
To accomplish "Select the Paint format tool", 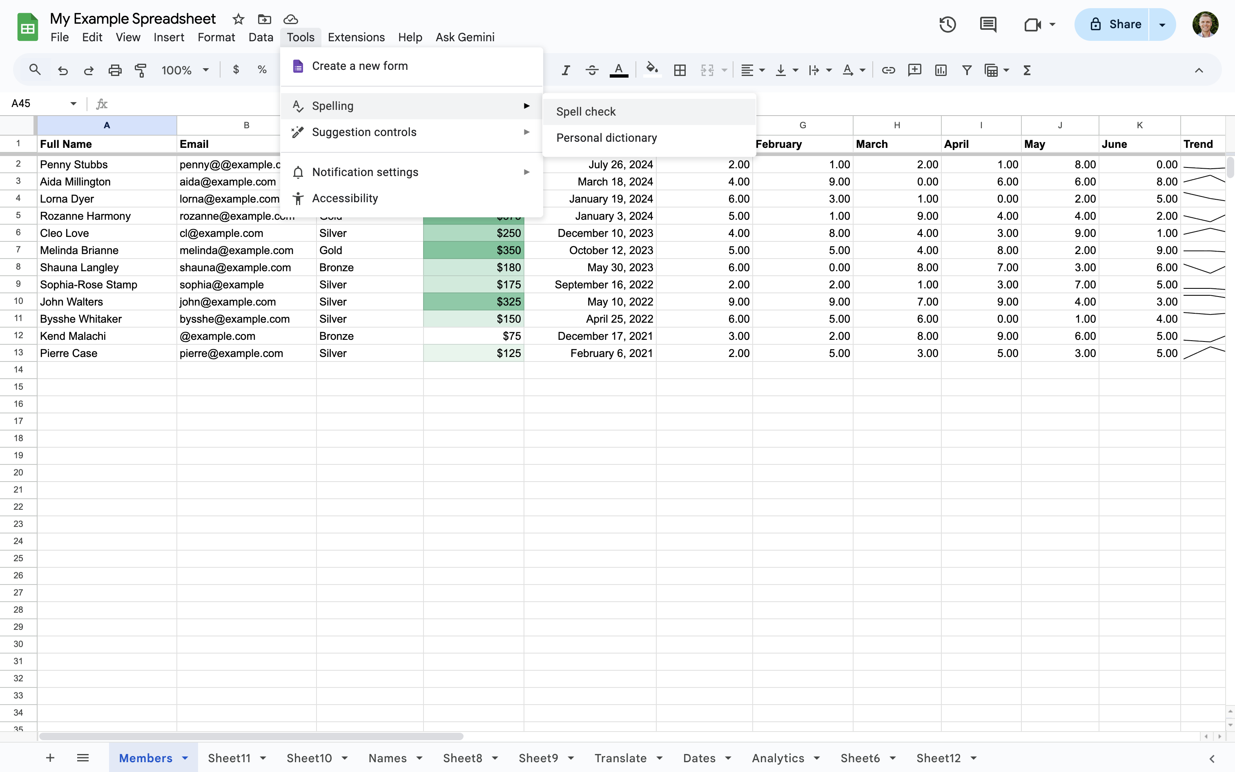I will click(141, 69).
